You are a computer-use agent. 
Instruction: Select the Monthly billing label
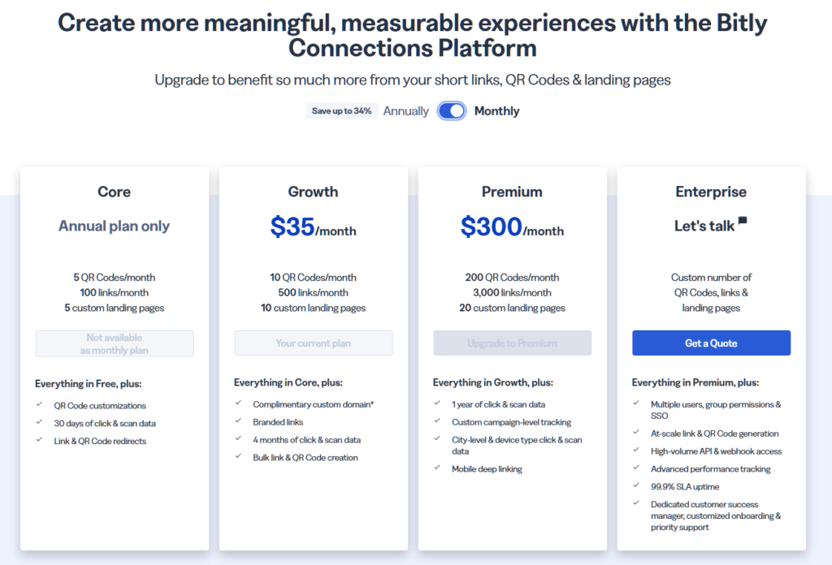point(496,111)
